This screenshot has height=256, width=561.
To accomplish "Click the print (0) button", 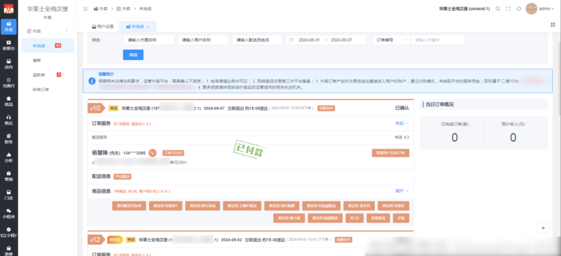I will tap(354, 218).
